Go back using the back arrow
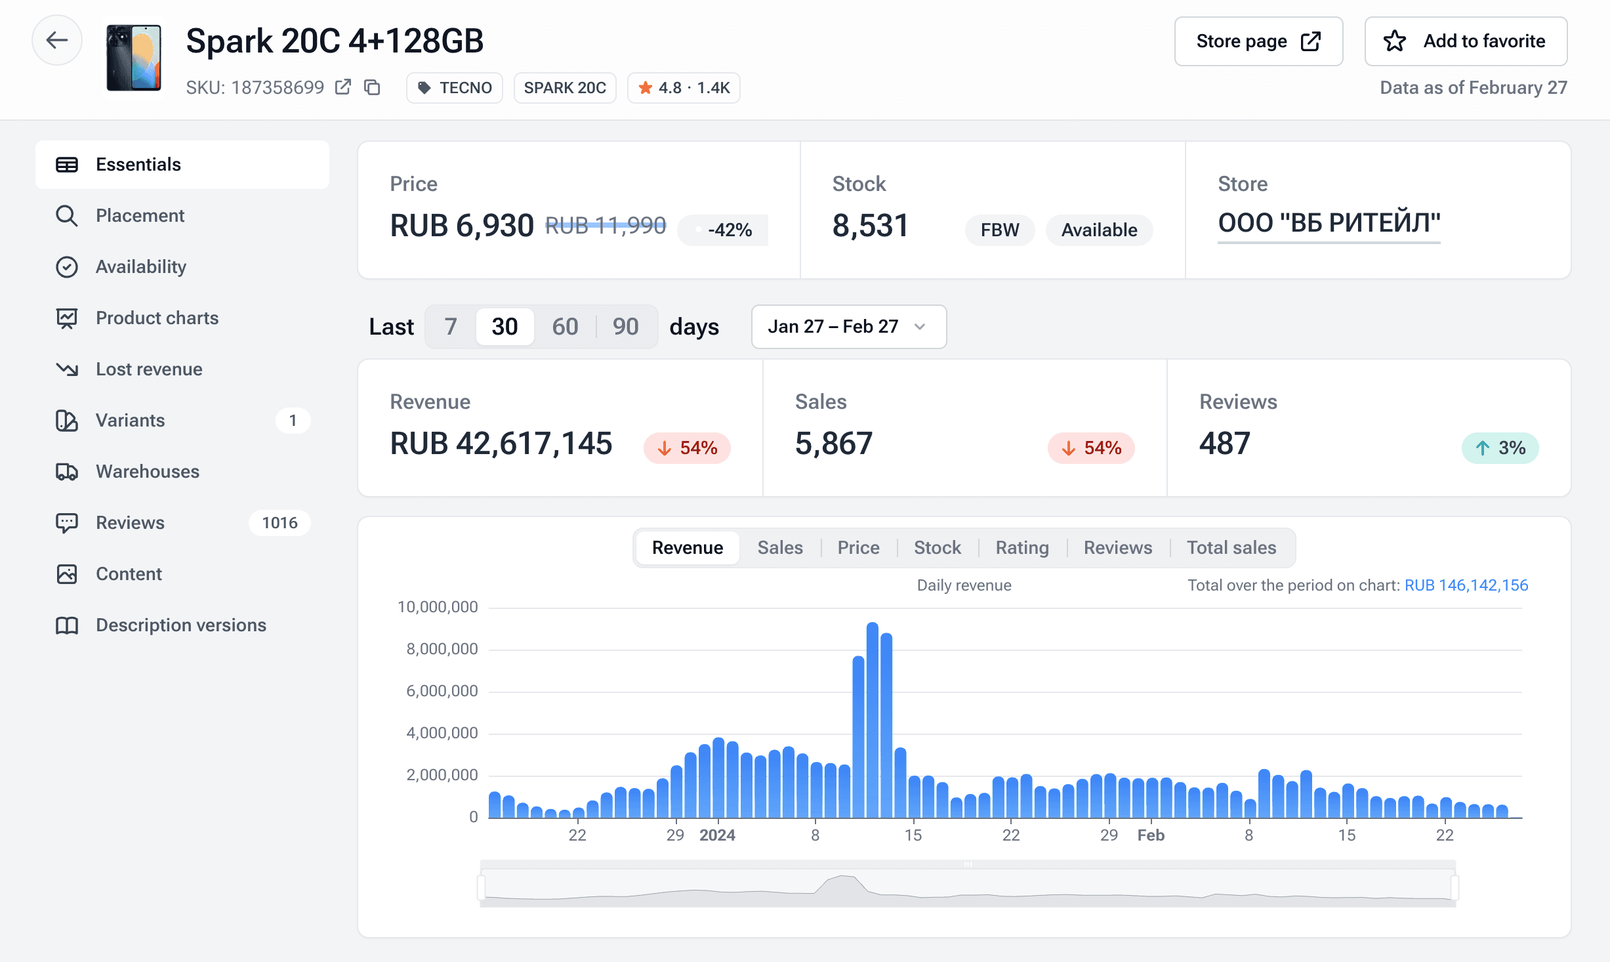This screenshot has height=962, width=1610. [x=57, y=40]
